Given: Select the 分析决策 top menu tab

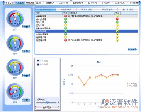Looking at the screenshot, I should [30, 3].
